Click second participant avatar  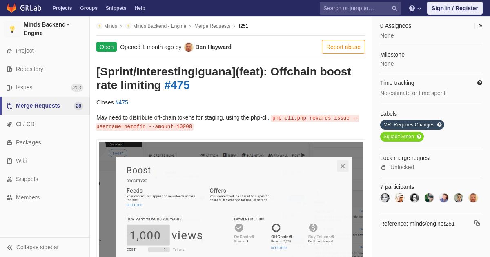tap(400, 198)
